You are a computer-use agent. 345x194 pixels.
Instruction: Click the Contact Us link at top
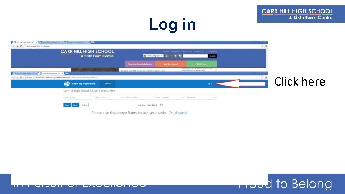point(198,51)
